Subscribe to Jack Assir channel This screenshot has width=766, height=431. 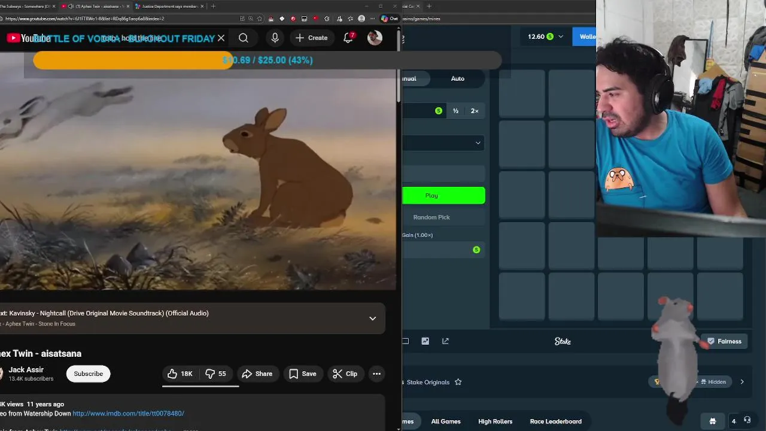(x=89, y=374)
